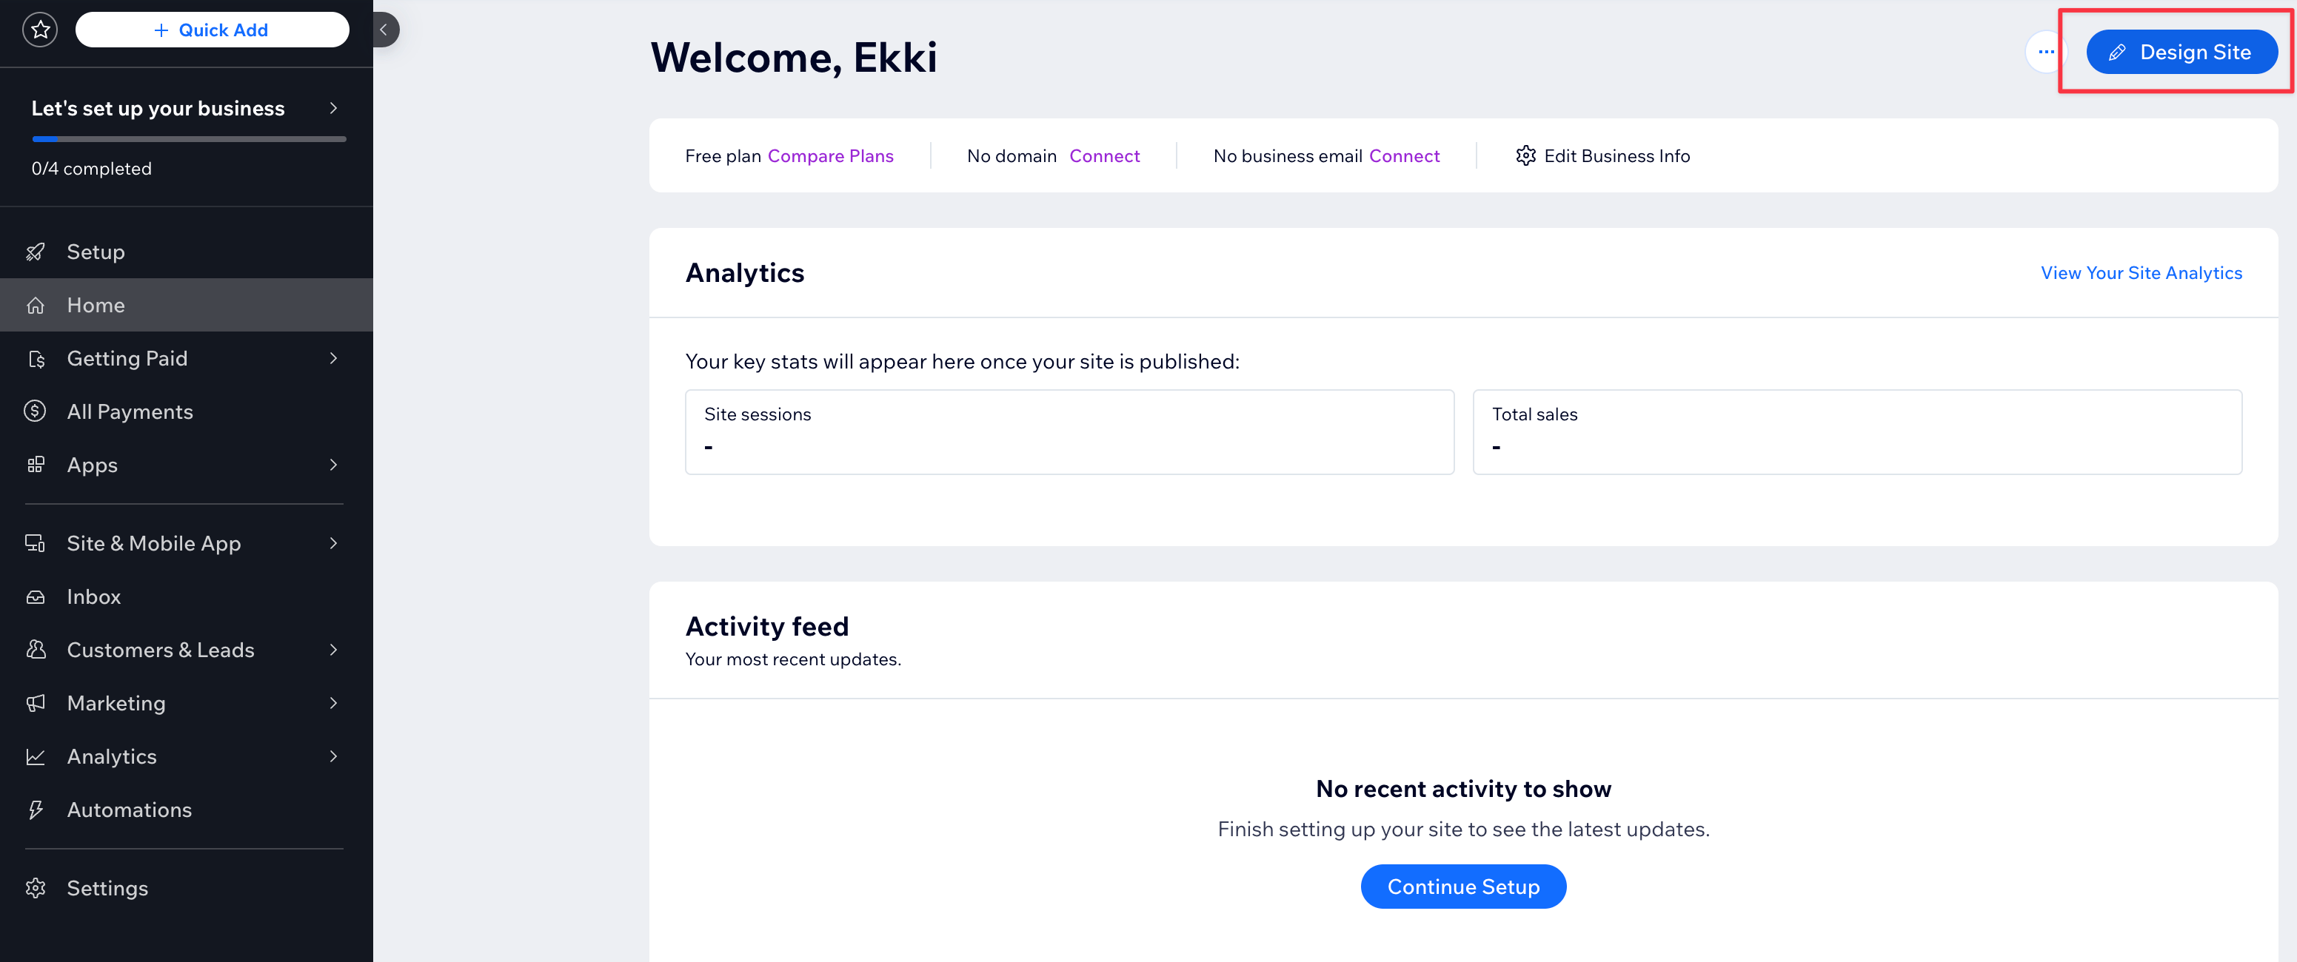Open the three-dot menu next to Design Site

click(2045, 52)
